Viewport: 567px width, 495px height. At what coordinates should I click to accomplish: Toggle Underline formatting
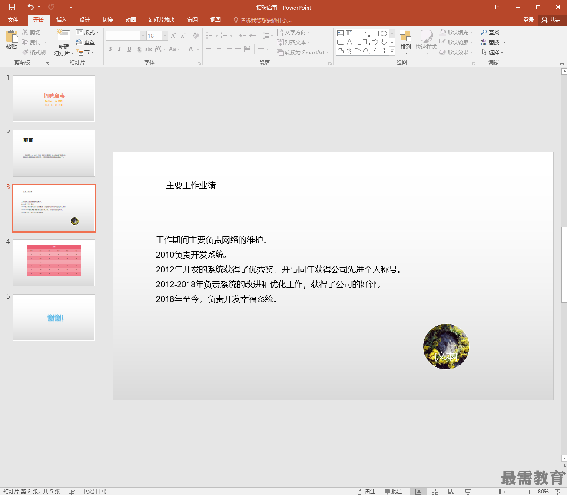[x=129, y=49]
